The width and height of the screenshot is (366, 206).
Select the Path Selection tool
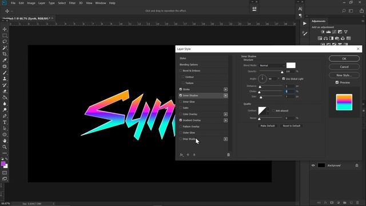point(5,128)
